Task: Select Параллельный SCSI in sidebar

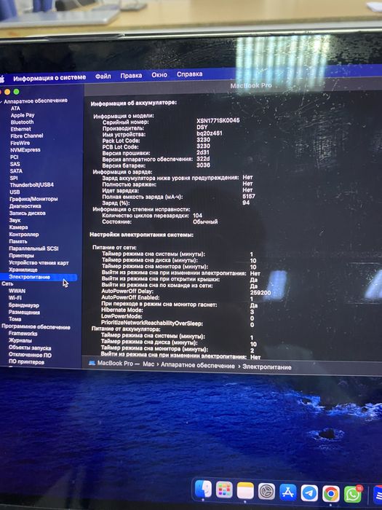Action: [x=33, y=248]
